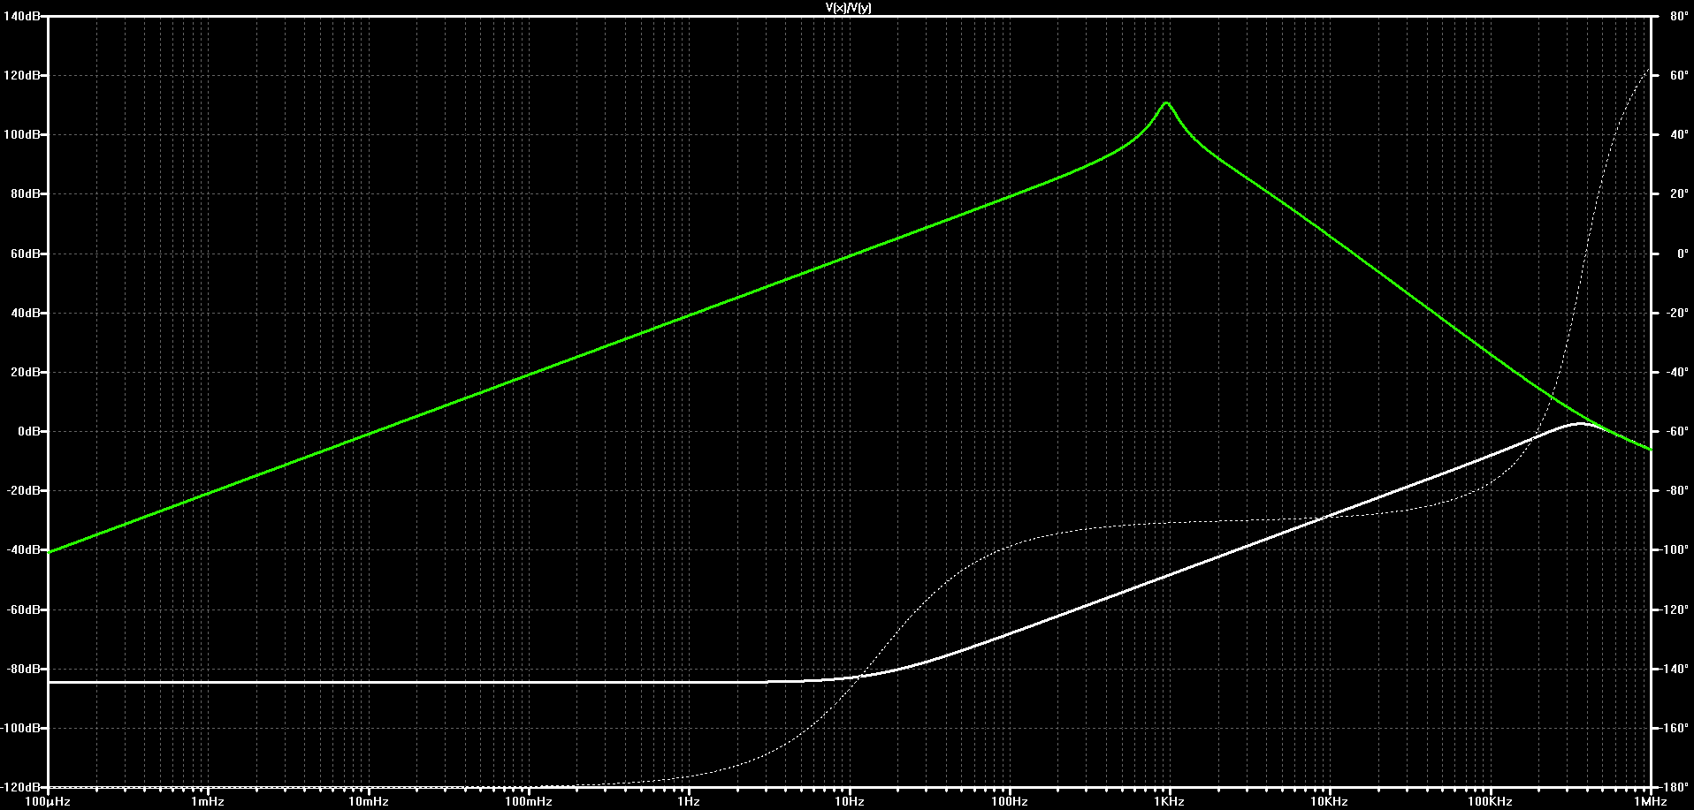1694x810 pixels.
Task: Click the 100KHz frequency axis label
Action: pyautogui.click(x=1490, y=802)
